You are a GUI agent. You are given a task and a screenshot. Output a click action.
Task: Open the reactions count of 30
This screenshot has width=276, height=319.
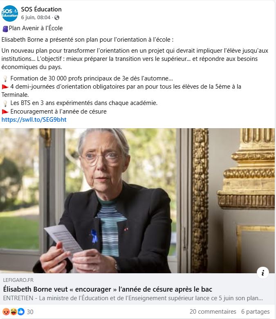[x=30, y=312]
